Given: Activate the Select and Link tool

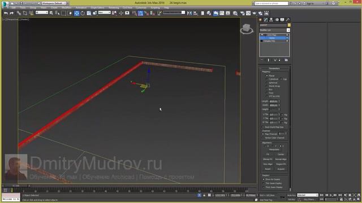Looking at the screenshot, I should click(x=19, y=14).
